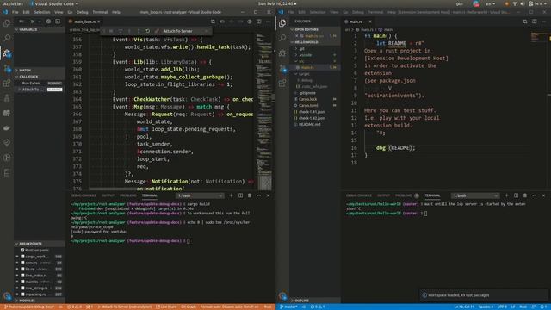Viewport: 551px width, 310px height.
Task: Open Manage gear at bottom of right window
Action: click(282, 296)
